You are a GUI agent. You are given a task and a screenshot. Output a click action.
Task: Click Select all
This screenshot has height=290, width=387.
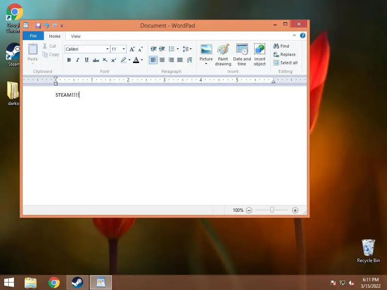coord(286,63)
